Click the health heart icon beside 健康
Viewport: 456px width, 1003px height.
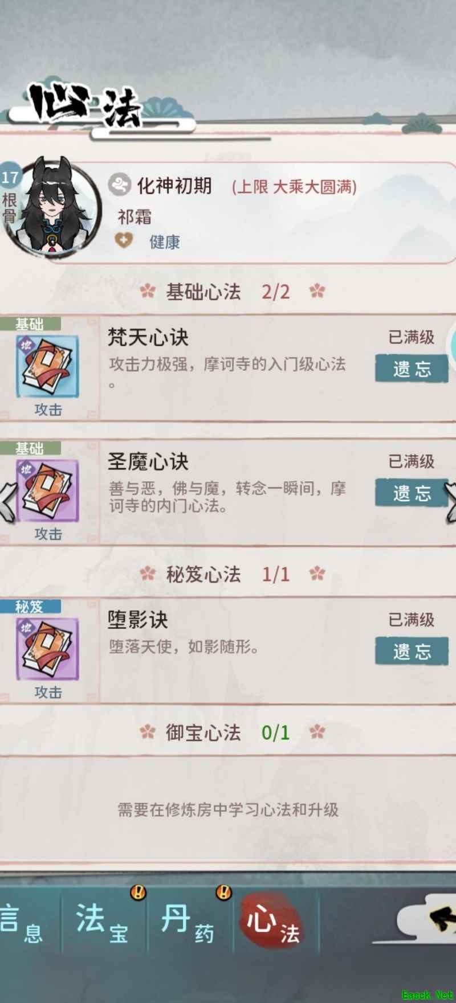pyautogui.click(x=124, y=241)
